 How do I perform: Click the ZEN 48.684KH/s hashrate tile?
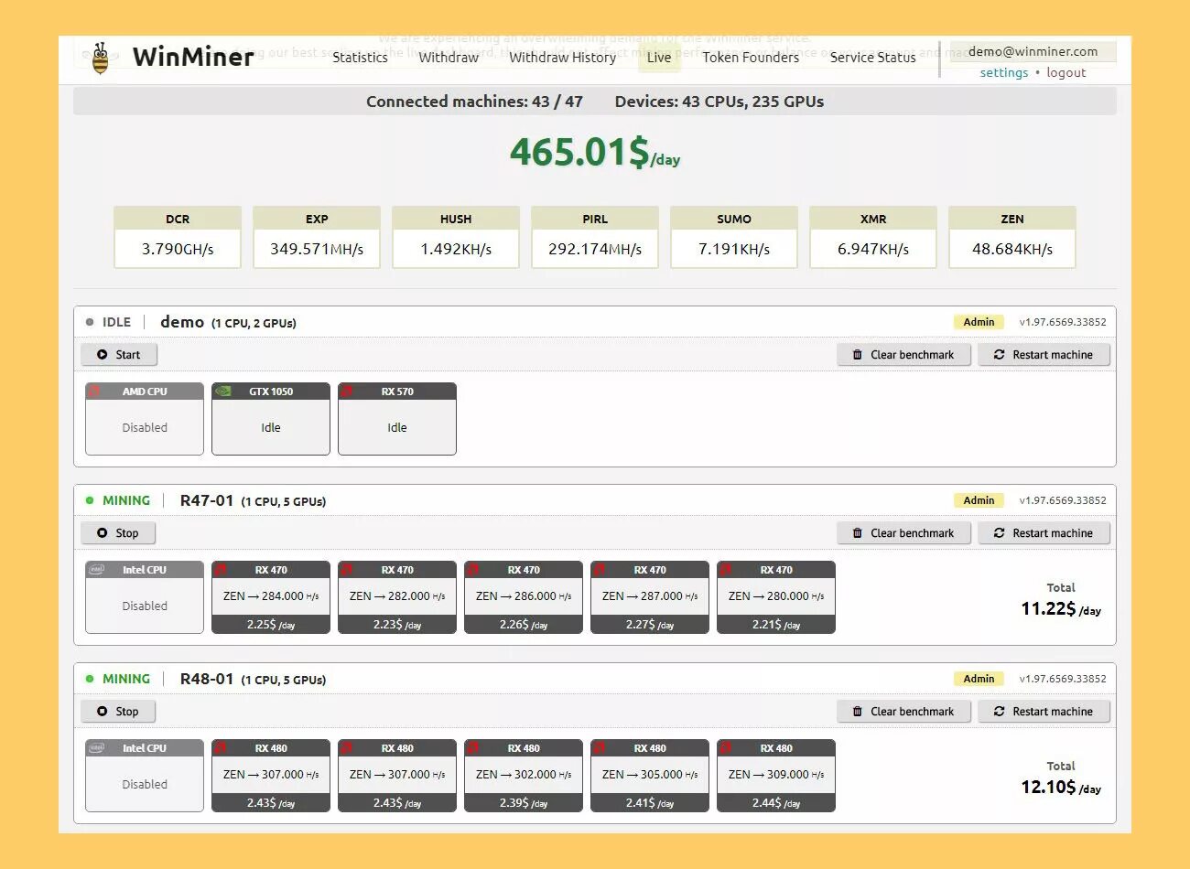[1012, 237]
